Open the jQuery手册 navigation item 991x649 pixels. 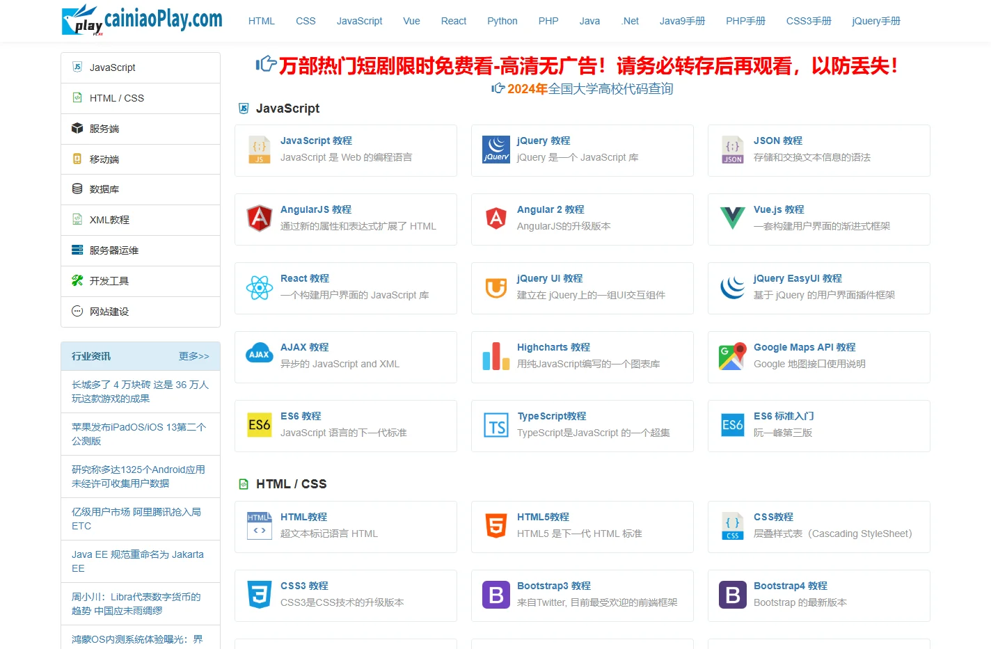(876, 21)
